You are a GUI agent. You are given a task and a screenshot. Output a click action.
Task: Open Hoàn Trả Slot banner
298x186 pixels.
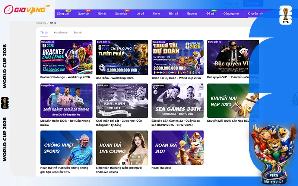point(178,148)
